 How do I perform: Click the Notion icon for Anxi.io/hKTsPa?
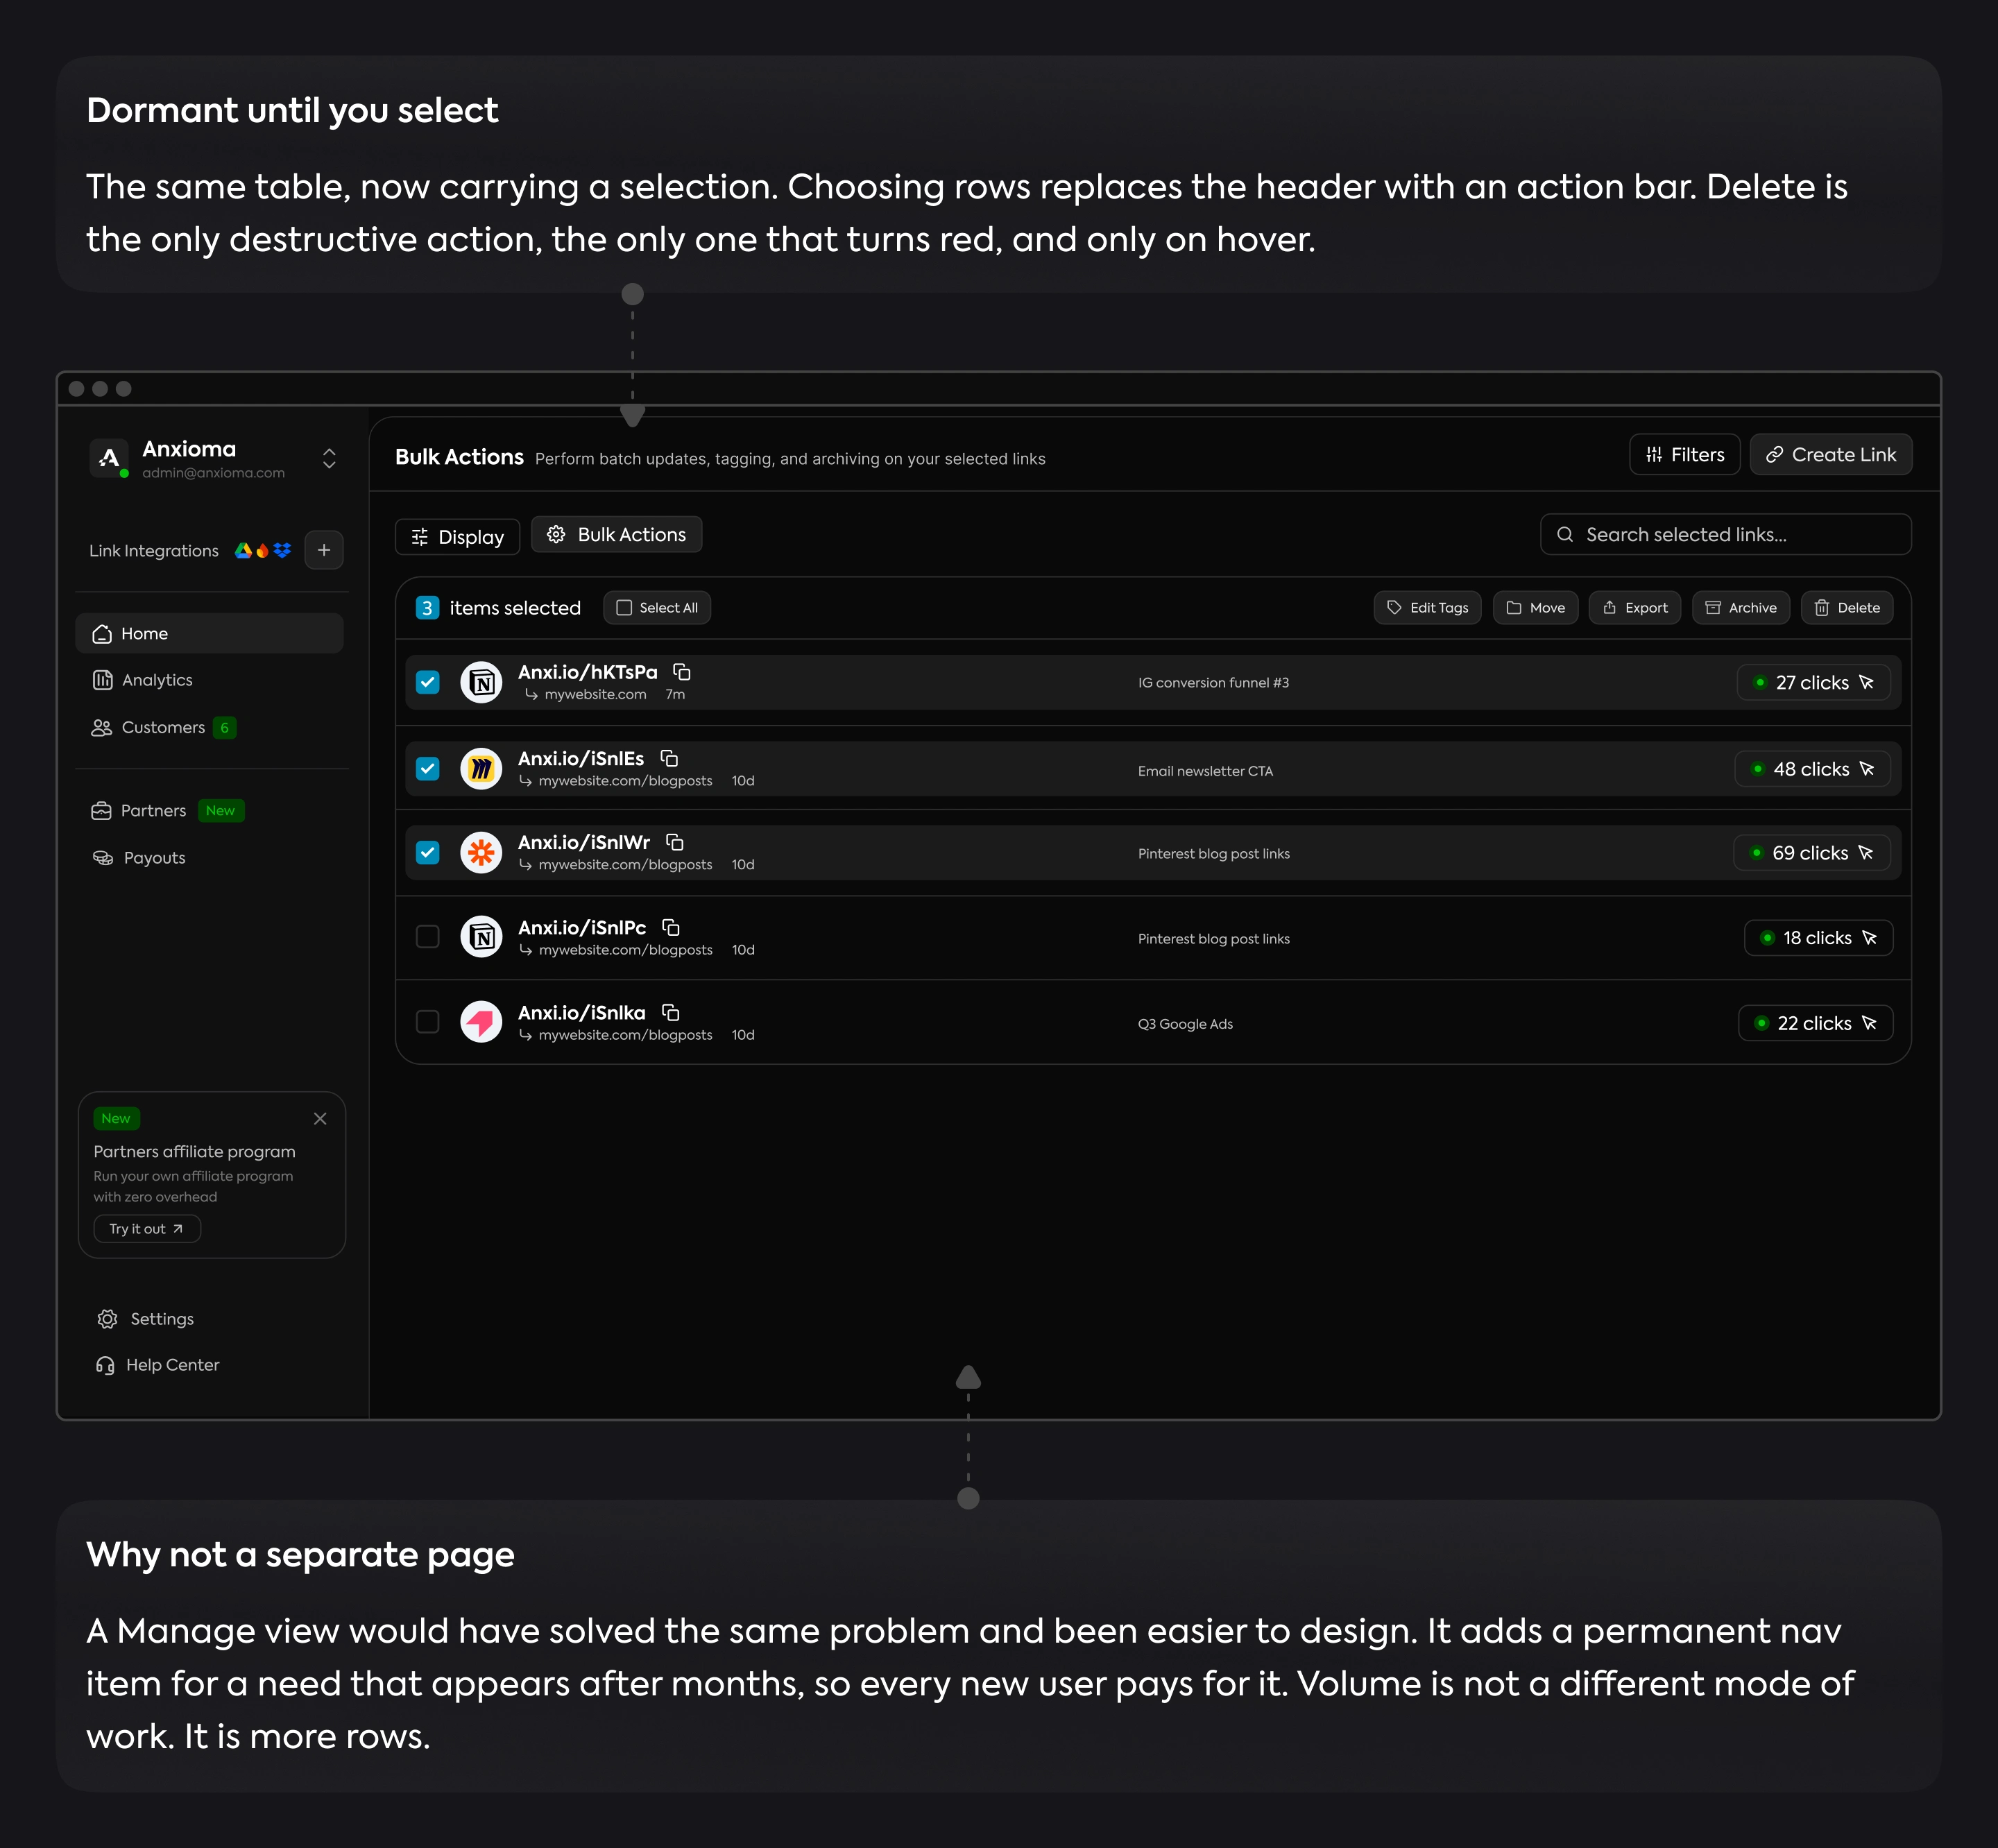coord(481,682)
